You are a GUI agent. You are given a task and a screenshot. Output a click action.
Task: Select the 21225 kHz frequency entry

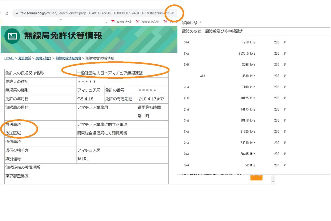pos(248,132)
